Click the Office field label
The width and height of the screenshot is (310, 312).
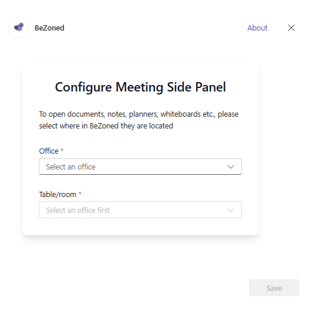49,151
